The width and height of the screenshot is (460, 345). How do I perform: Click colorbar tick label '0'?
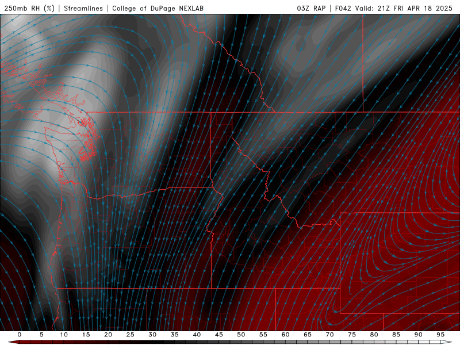[x=20, y=335]
